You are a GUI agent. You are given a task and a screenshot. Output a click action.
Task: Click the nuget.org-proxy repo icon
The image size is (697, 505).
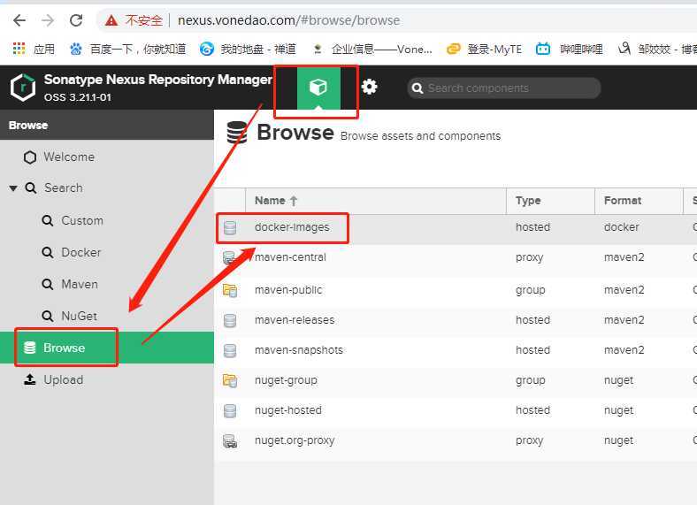click(230, 441)
